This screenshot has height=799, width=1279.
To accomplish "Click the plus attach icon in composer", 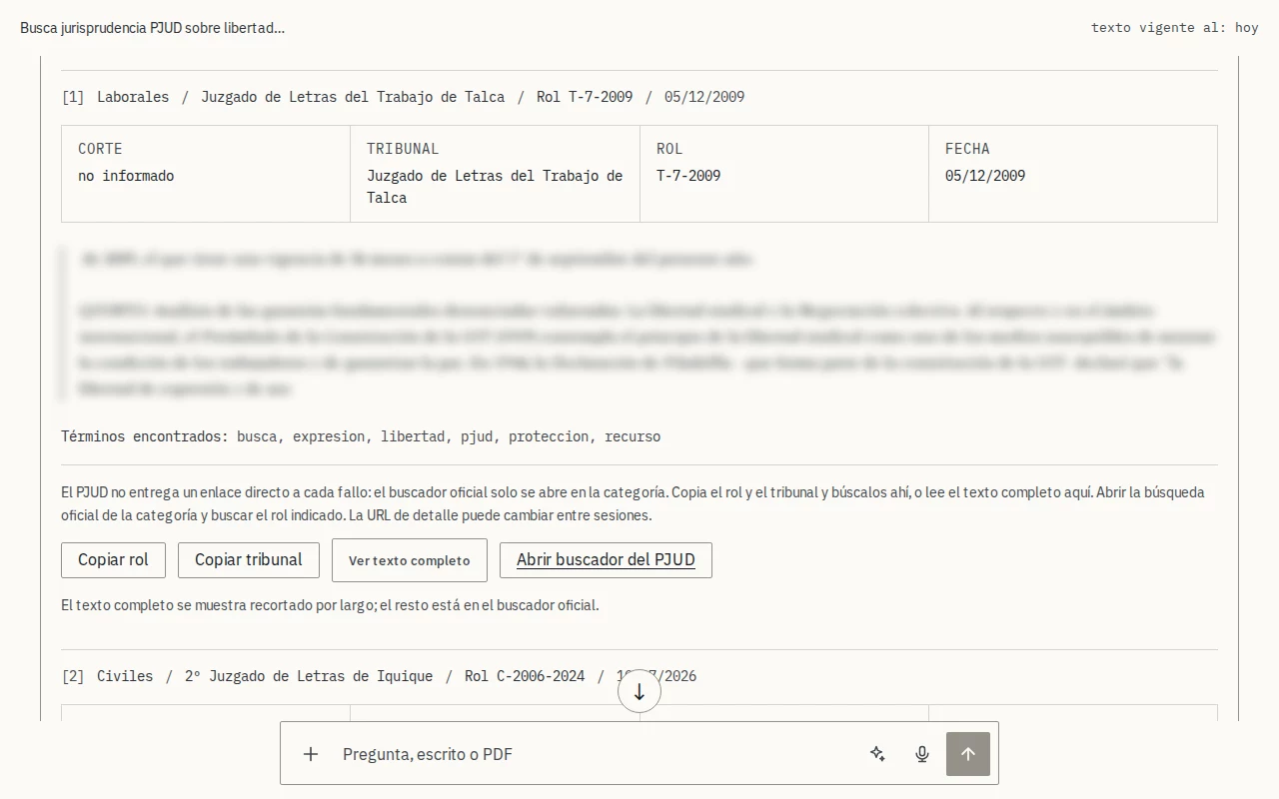I will 311,754.
